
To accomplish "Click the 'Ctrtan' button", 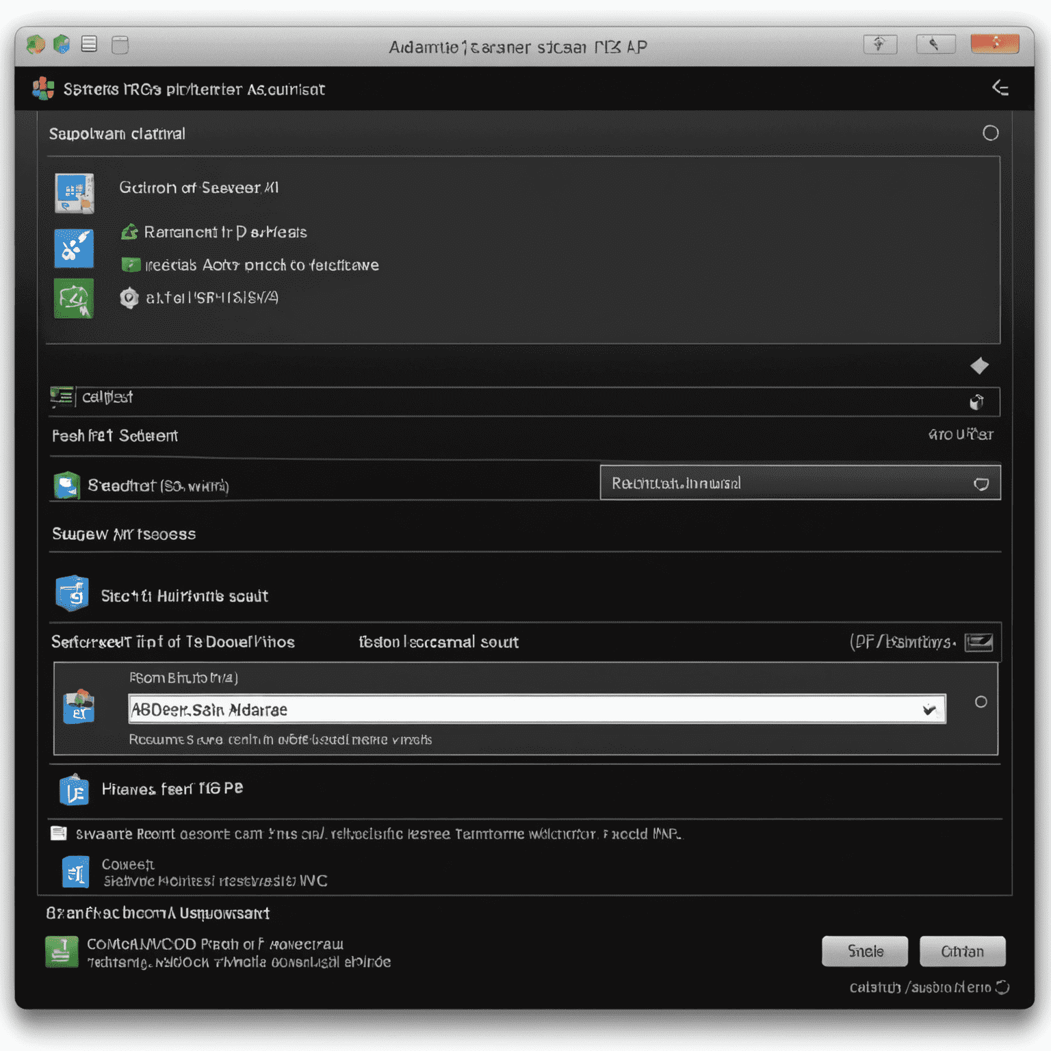I will click(962, 951).
